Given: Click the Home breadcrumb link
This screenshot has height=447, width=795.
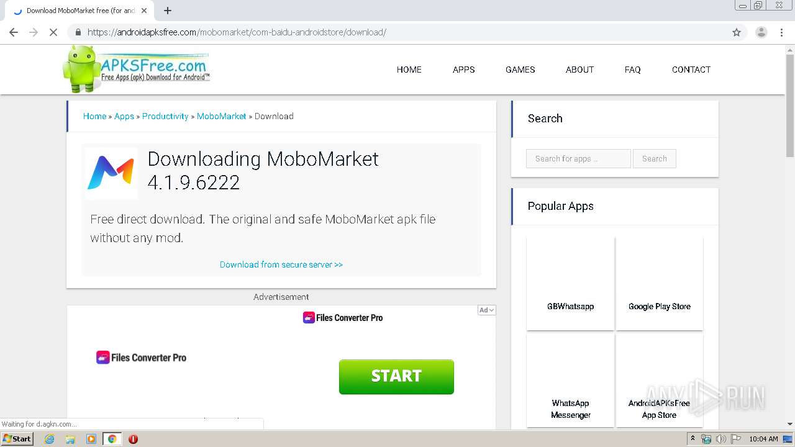Looking at the screenshot, I should pos(94,116).
